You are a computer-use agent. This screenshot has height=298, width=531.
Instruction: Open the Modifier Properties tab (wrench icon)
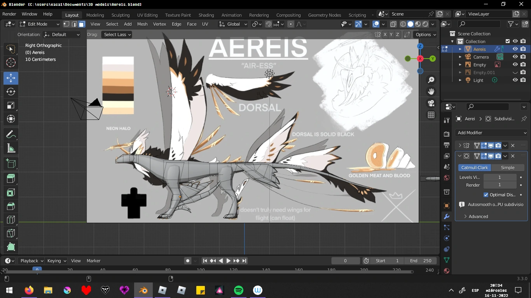(x=446, y=217)
